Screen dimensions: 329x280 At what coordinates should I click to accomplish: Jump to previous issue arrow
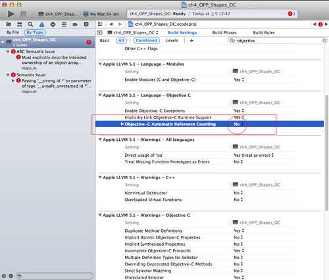[315, 24]
